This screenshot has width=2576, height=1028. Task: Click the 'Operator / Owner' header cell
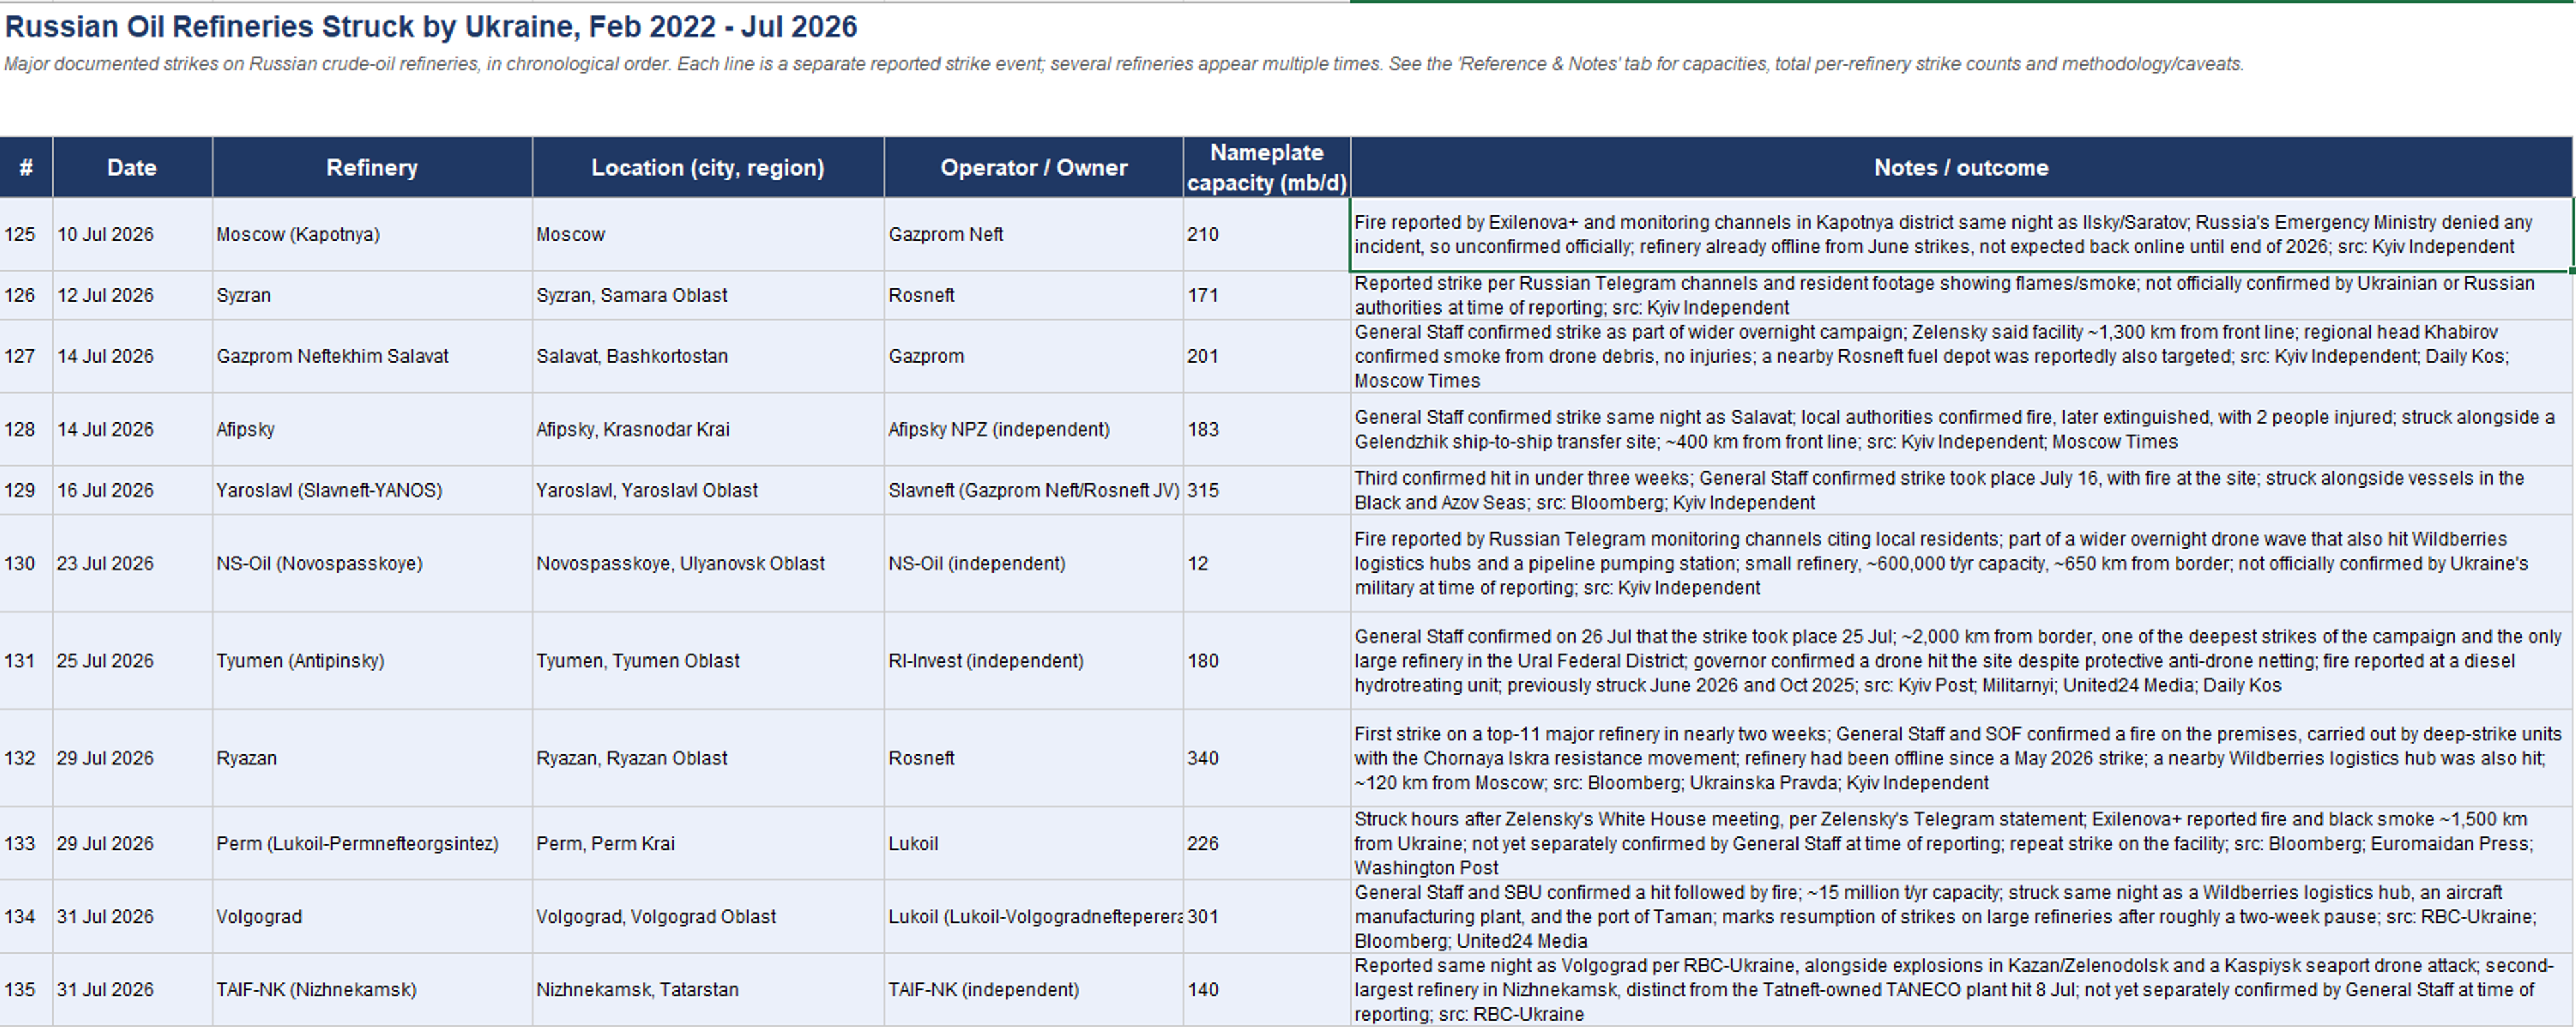pos(1034,167)
